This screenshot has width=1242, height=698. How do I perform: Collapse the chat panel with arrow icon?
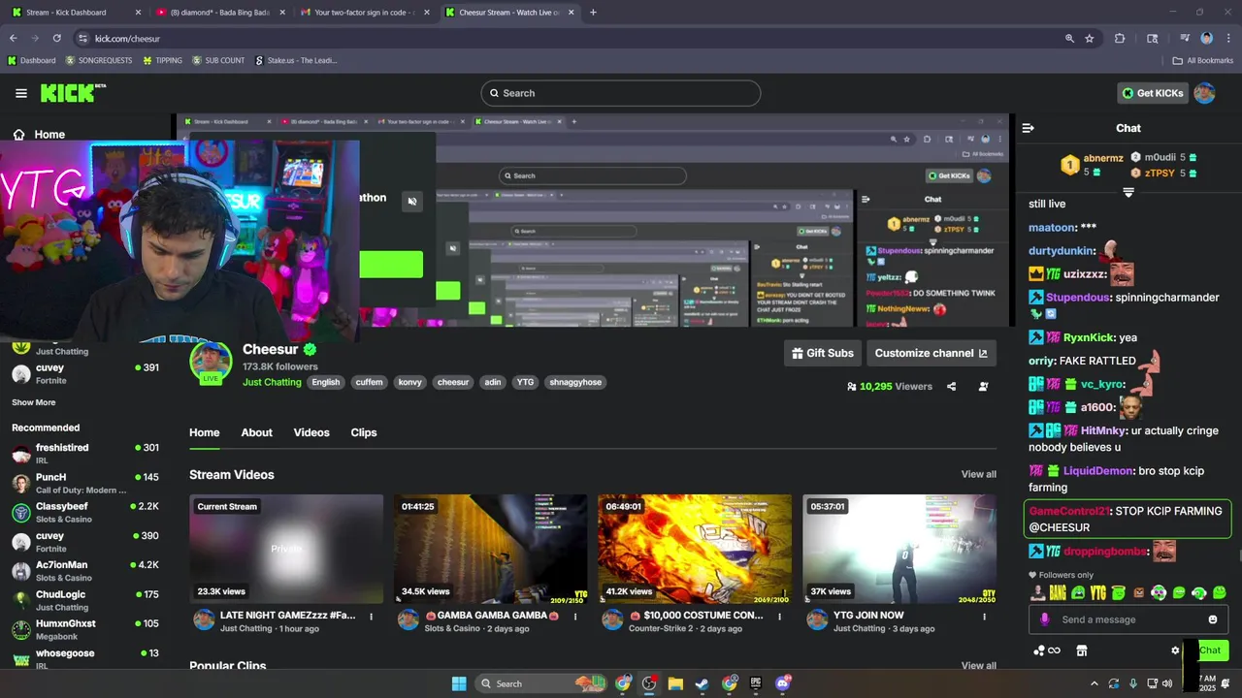1029,128
